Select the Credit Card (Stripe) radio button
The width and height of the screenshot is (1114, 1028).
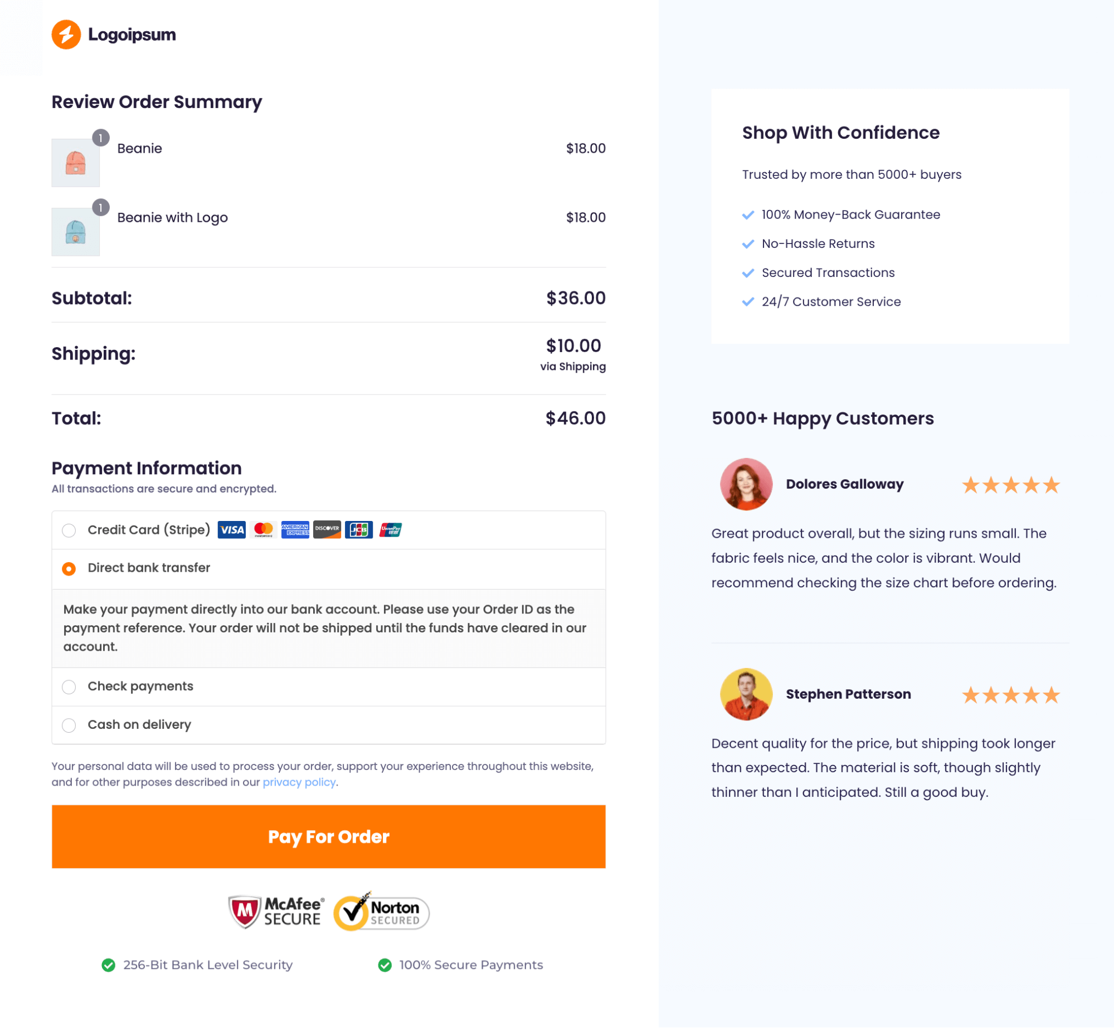(69, 529)
